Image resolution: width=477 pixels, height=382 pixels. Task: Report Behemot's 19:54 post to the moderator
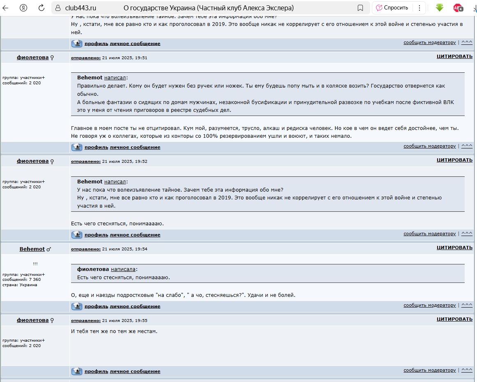click(429, 305)
